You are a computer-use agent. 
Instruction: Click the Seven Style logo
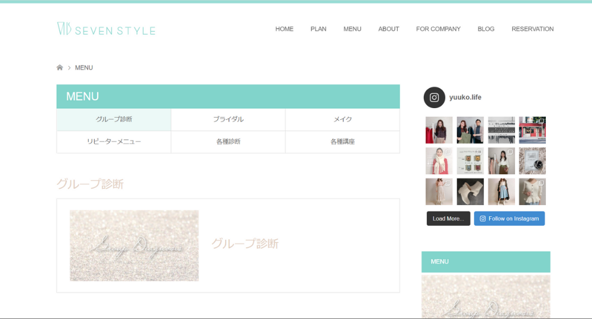coord(106,29)
